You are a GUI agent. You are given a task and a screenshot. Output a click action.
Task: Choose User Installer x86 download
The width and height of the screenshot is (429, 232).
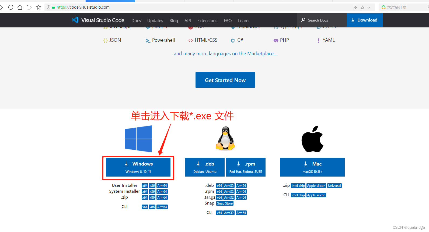152,186
